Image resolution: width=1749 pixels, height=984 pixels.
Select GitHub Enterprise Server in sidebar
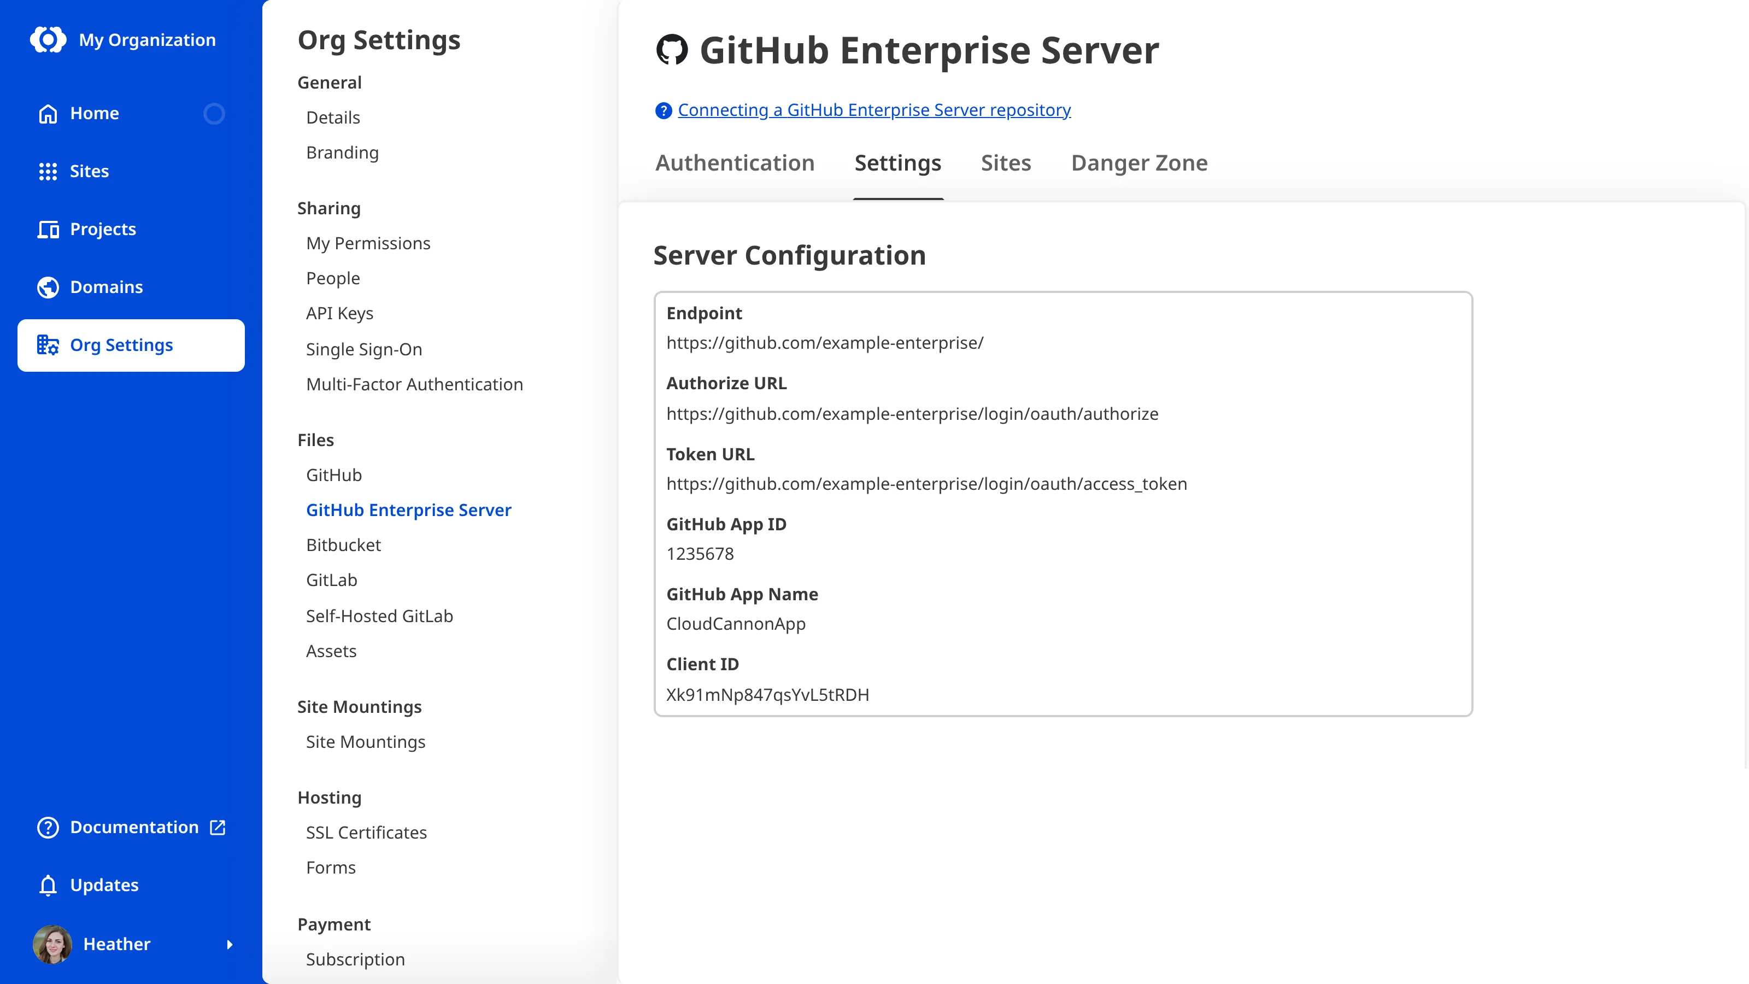[408, 510]
